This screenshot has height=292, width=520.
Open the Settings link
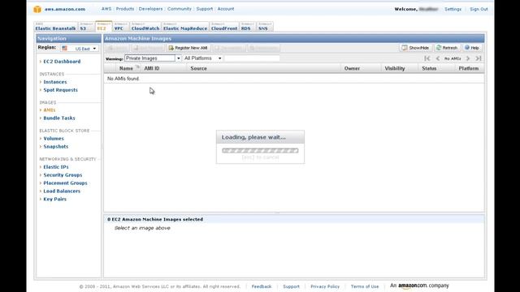(x=453, y=9)
